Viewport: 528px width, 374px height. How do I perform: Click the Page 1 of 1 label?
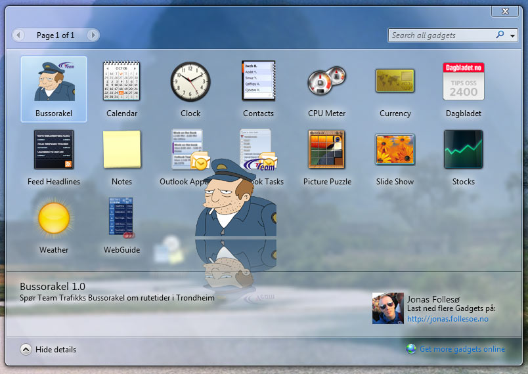(56, 35)
